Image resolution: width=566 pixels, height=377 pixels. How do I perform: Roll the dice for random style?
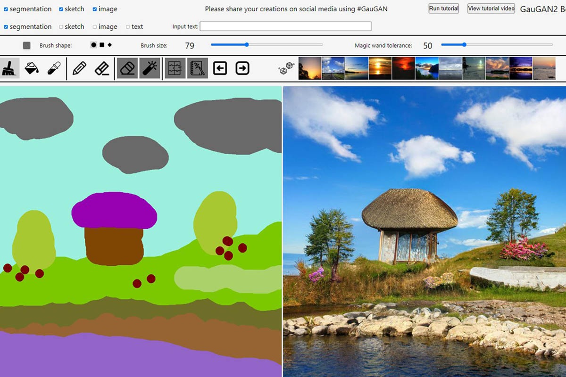[286, 68]
